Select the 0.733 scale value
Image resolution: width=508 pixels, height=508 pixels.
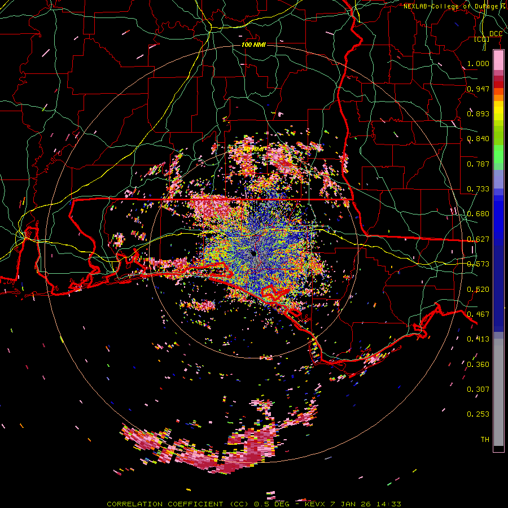point(478,189)
